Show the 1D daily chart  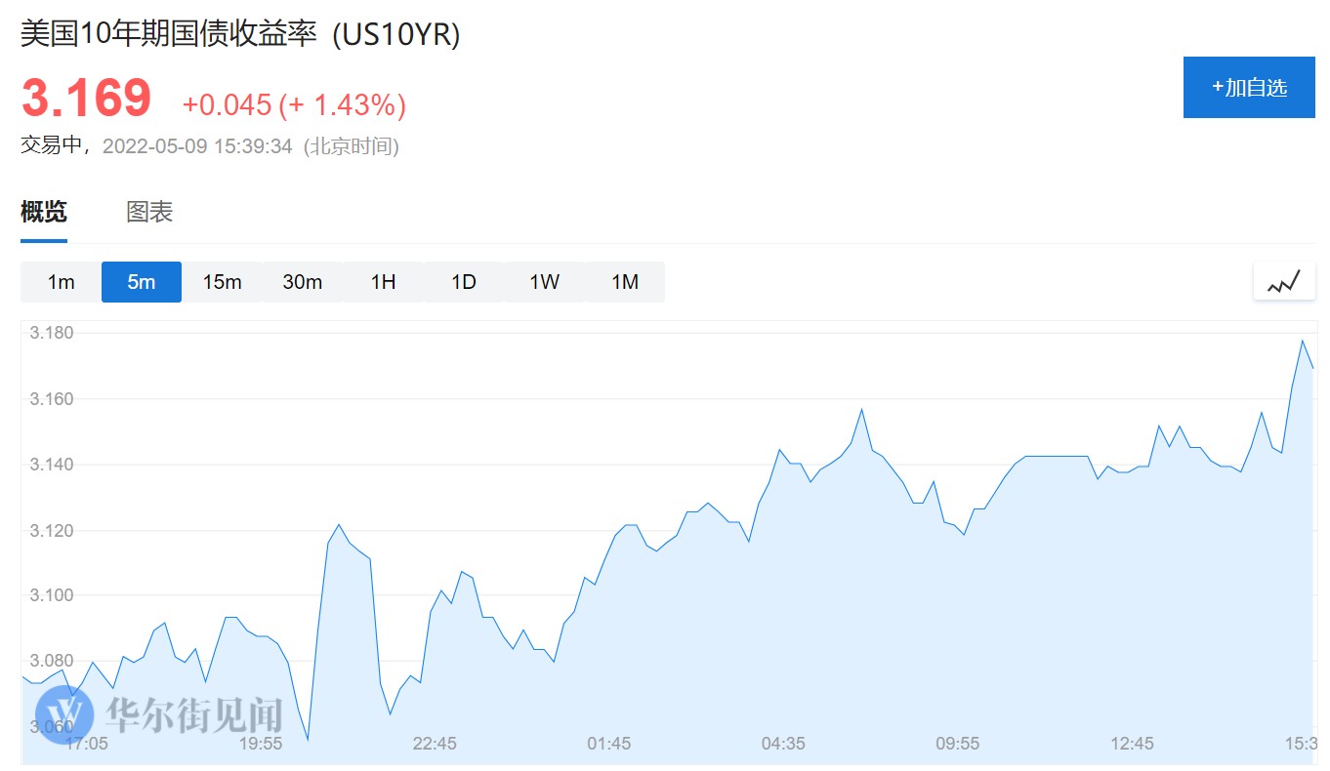tap(463, 282)
